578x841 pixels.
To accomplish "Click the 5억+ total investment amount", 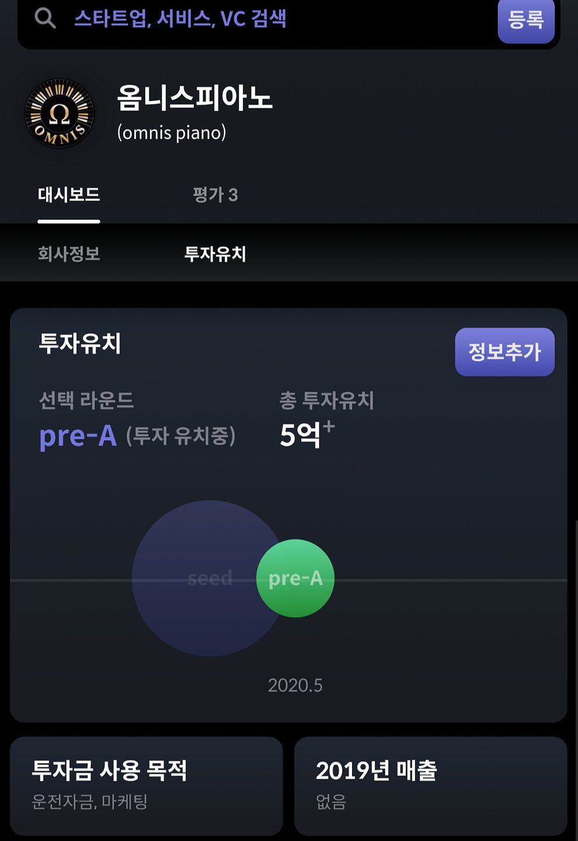I will click(307, 435).
